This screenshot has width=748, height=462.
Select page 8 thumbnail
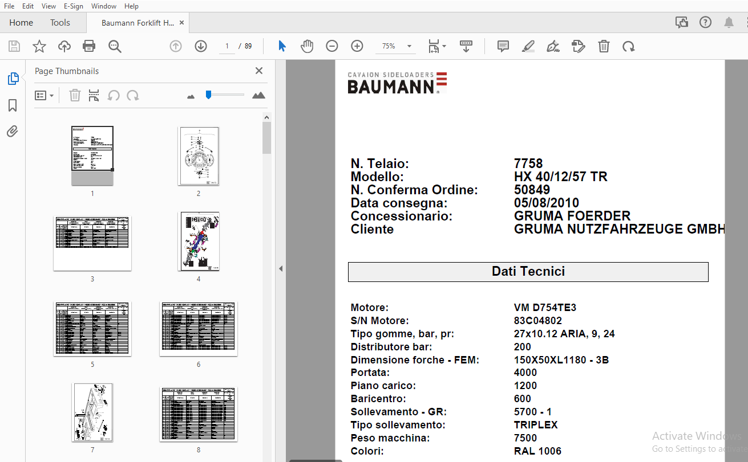(x=199, y=414)
